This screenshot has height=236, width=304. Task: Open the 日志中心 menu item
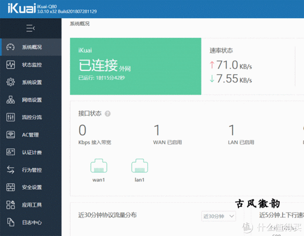pyautogui.click(x=30, y=222)
